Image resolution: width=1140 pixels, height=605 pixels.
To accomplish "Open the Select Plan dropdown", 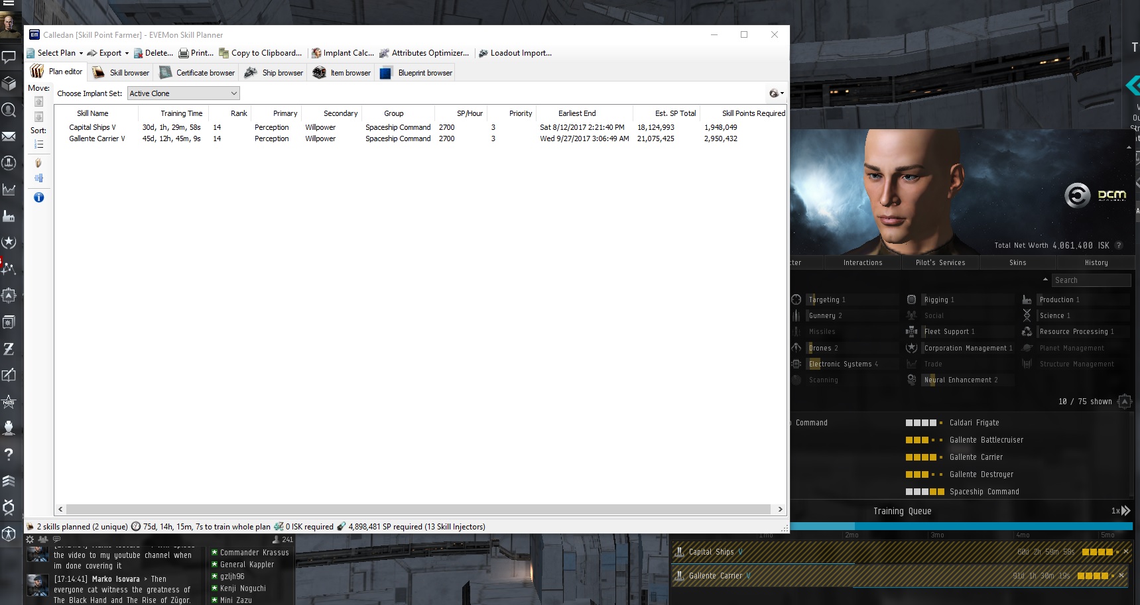I will tap(55, 53).
